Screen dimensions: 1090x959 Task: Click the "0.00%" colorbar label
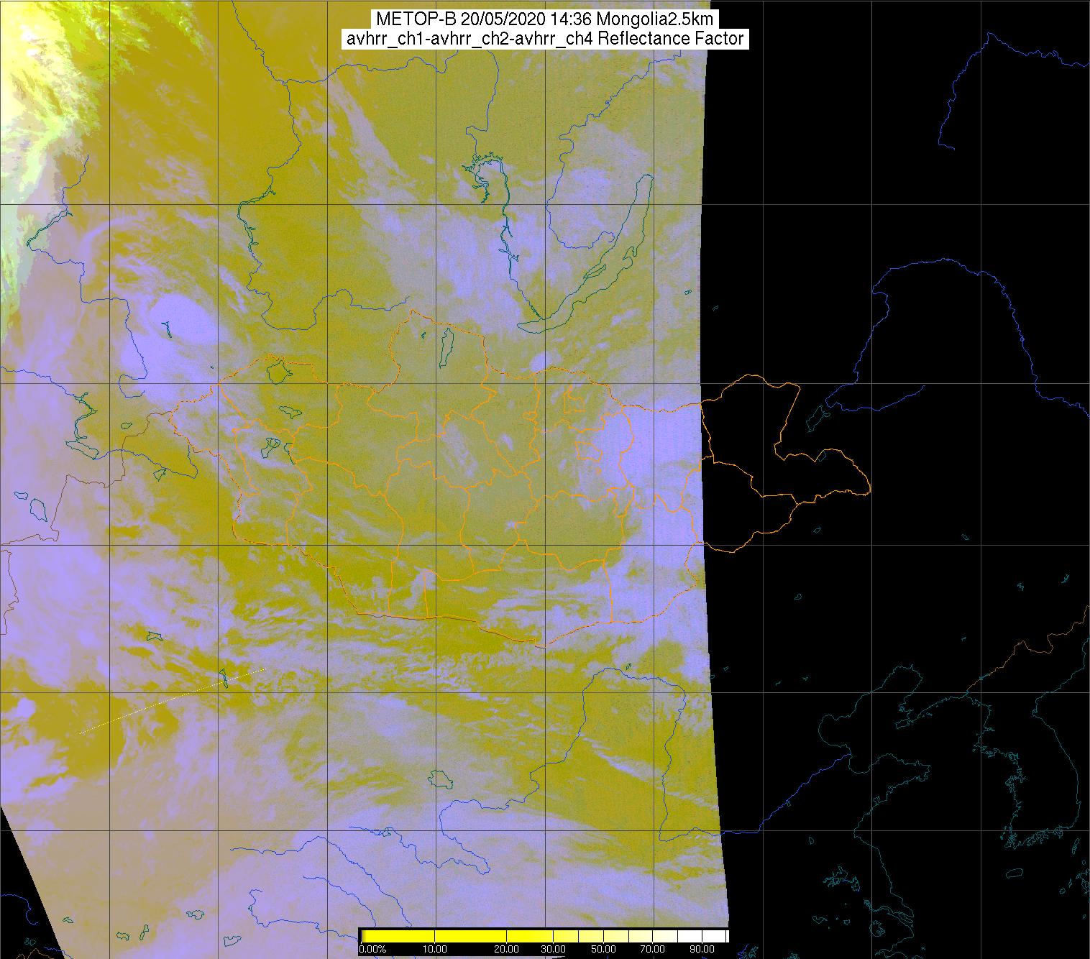372,949
